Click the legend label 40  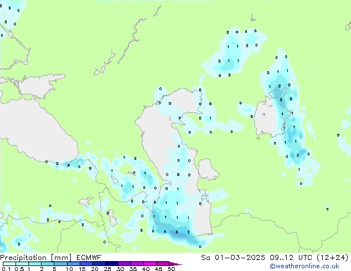(146, 269)
